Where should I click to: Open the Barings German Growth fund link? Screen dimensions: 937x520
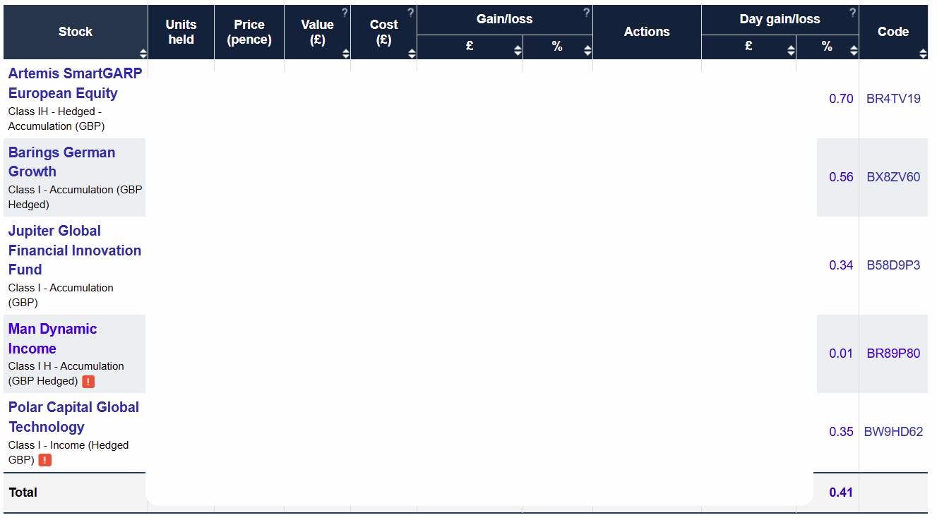click(61, 162)
